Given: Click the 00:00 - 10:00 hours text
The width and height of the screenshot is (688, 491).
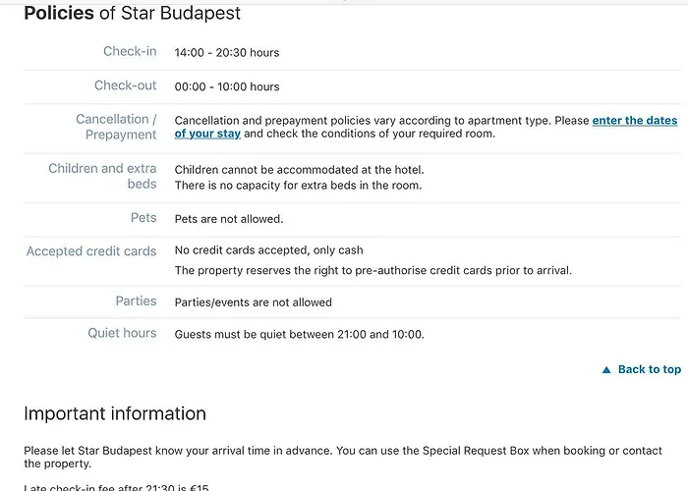Looking at the screenshot, I should coord(227,86).
